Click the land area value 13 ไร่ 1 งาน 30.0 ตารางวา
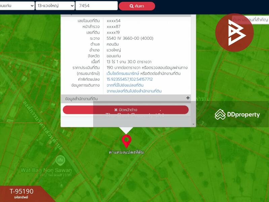 (129, 62)
